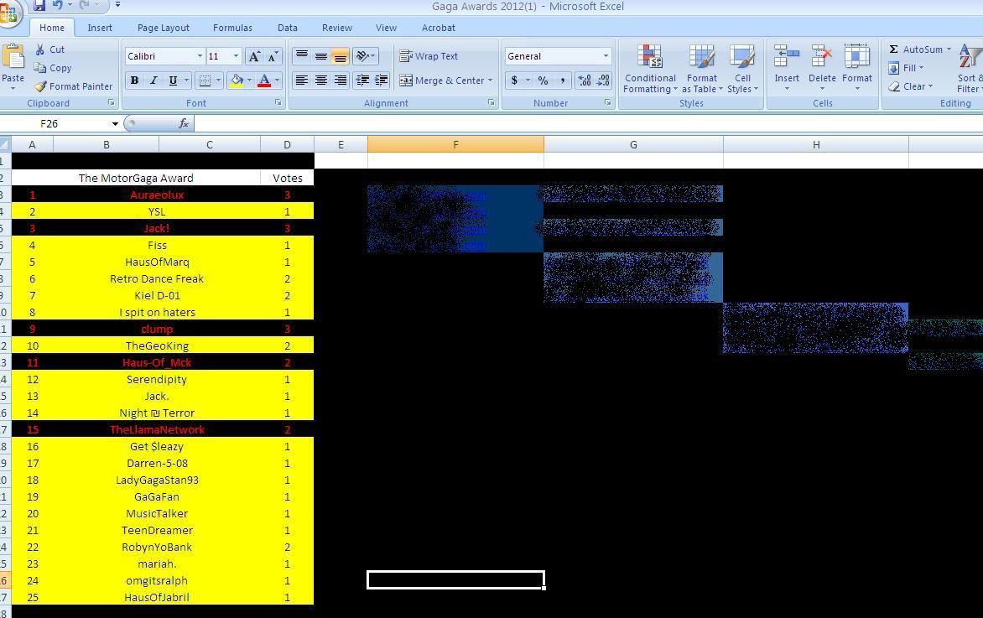Toggle Wrap Text for the cell
This screenshot has height=618, width=983.
(429, 56)
